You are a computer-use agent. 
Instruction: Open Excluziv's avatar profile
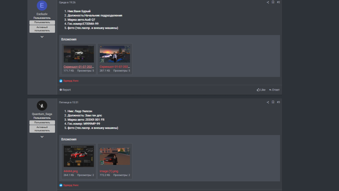click(x=42, y=5)
